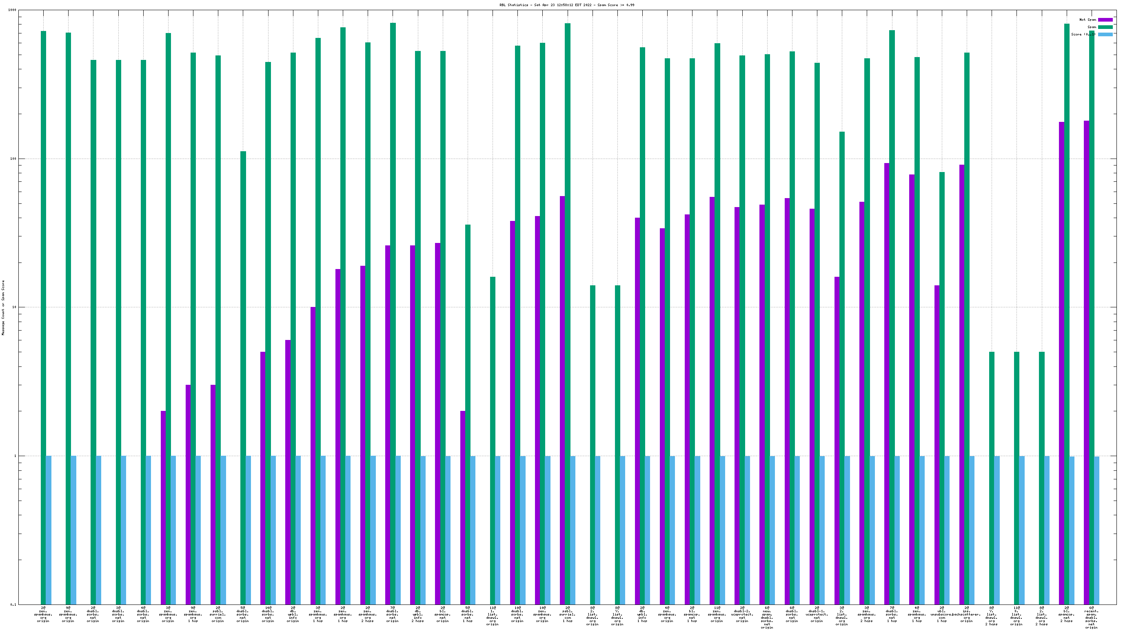Click the recent.spam.dnsbl.sorbs.net origin label
Screen dimensions: 1123x631
coord(1091,617)
